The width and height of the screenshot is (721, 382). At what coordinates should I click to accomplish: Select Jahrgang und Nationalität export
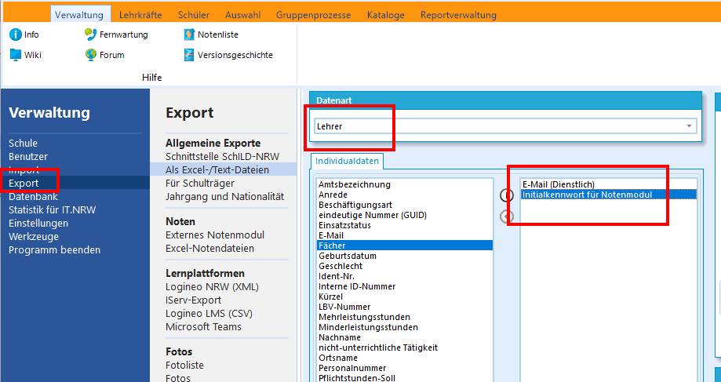click(x=225, y=196)
